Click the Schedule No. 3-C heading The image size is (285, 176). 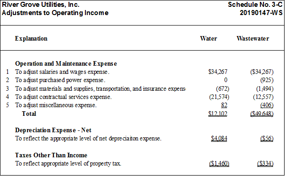(255, 5)
